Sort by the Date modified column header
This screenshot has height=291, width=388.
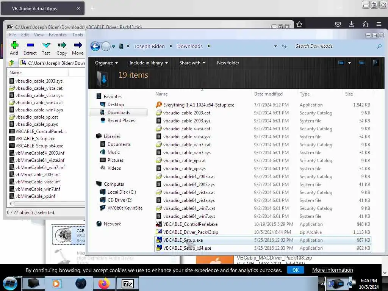268,94
